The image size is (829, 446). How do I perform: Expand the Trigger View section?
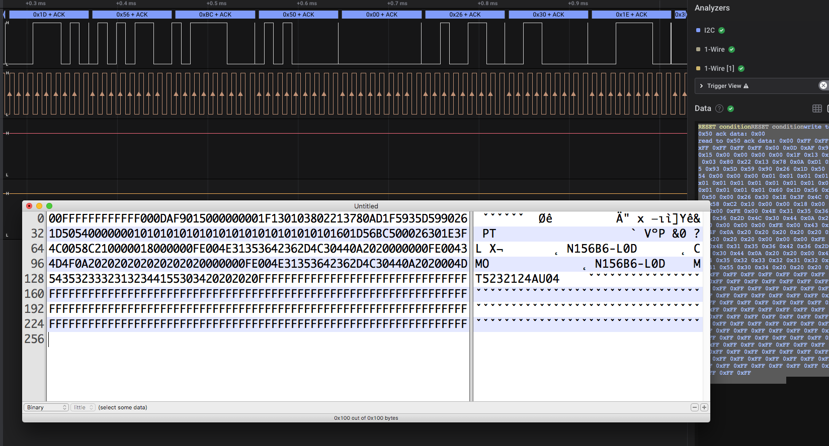(702, 86)
